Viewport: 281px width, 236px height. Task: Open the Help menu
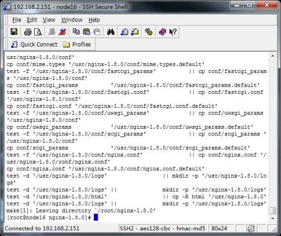pyautogui.click(x=94, y=20)
